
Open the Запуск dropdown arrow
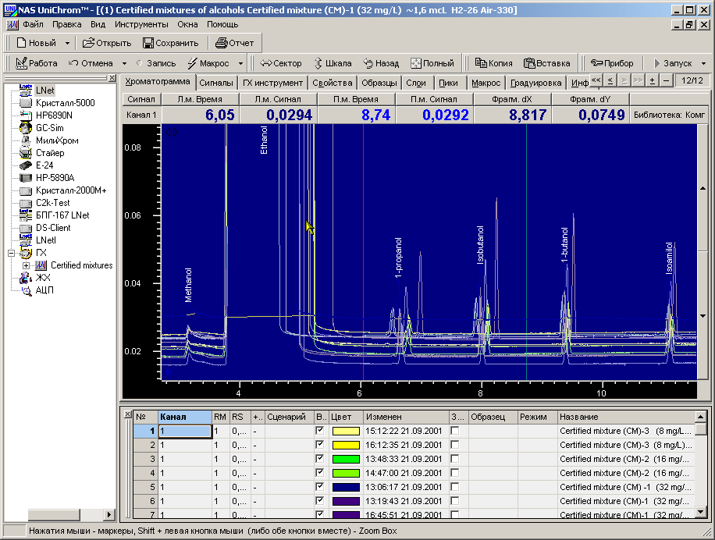point(703,63)
